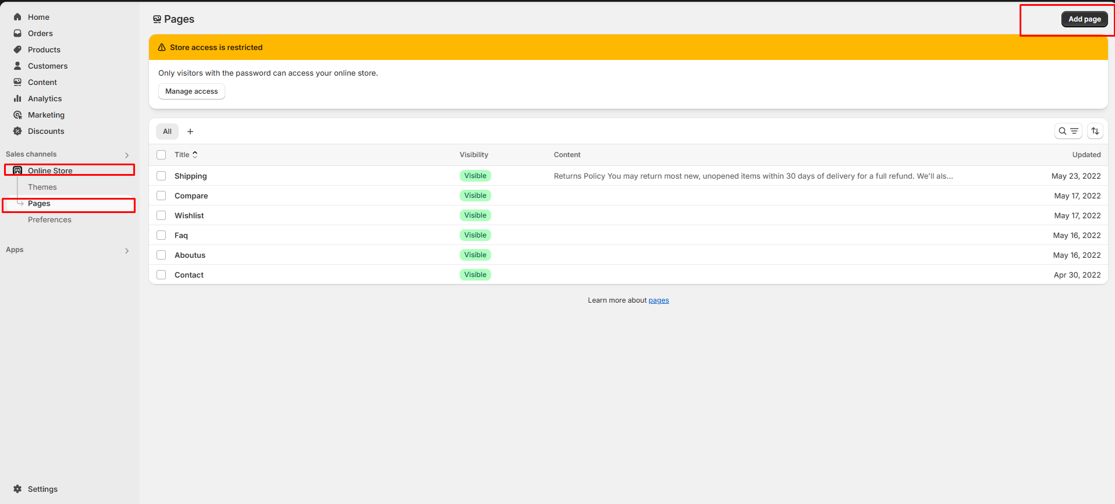Expand the Sales channels section

pyautogui.click(x=127, y=155)
